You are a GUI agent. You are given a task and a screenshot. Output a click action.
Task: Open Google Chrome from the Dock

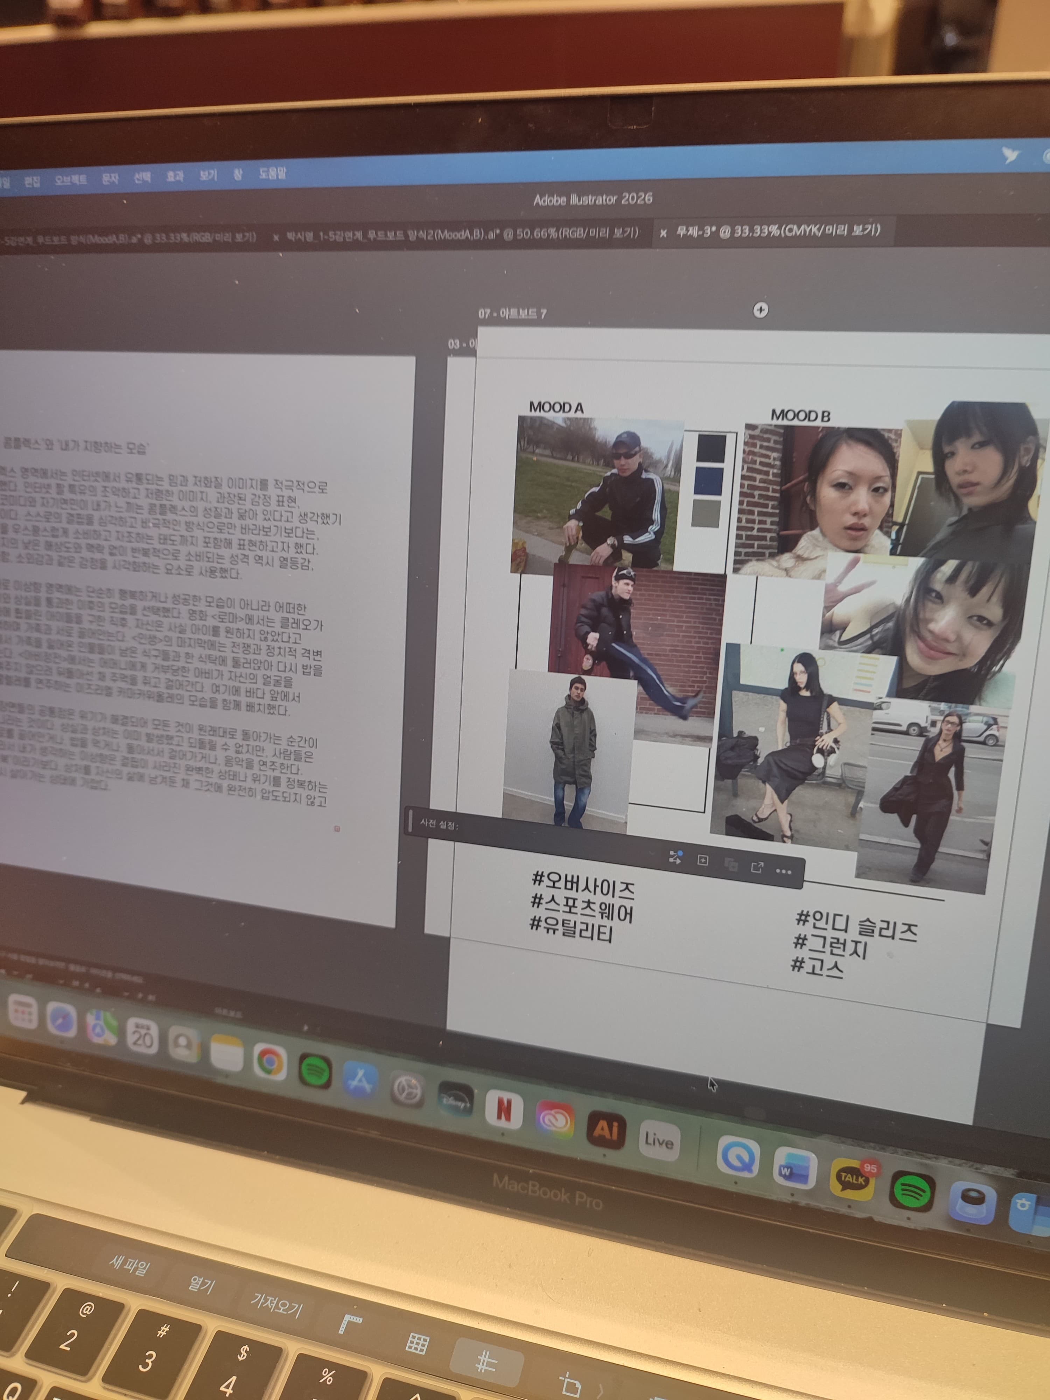tap(270, 1061)
